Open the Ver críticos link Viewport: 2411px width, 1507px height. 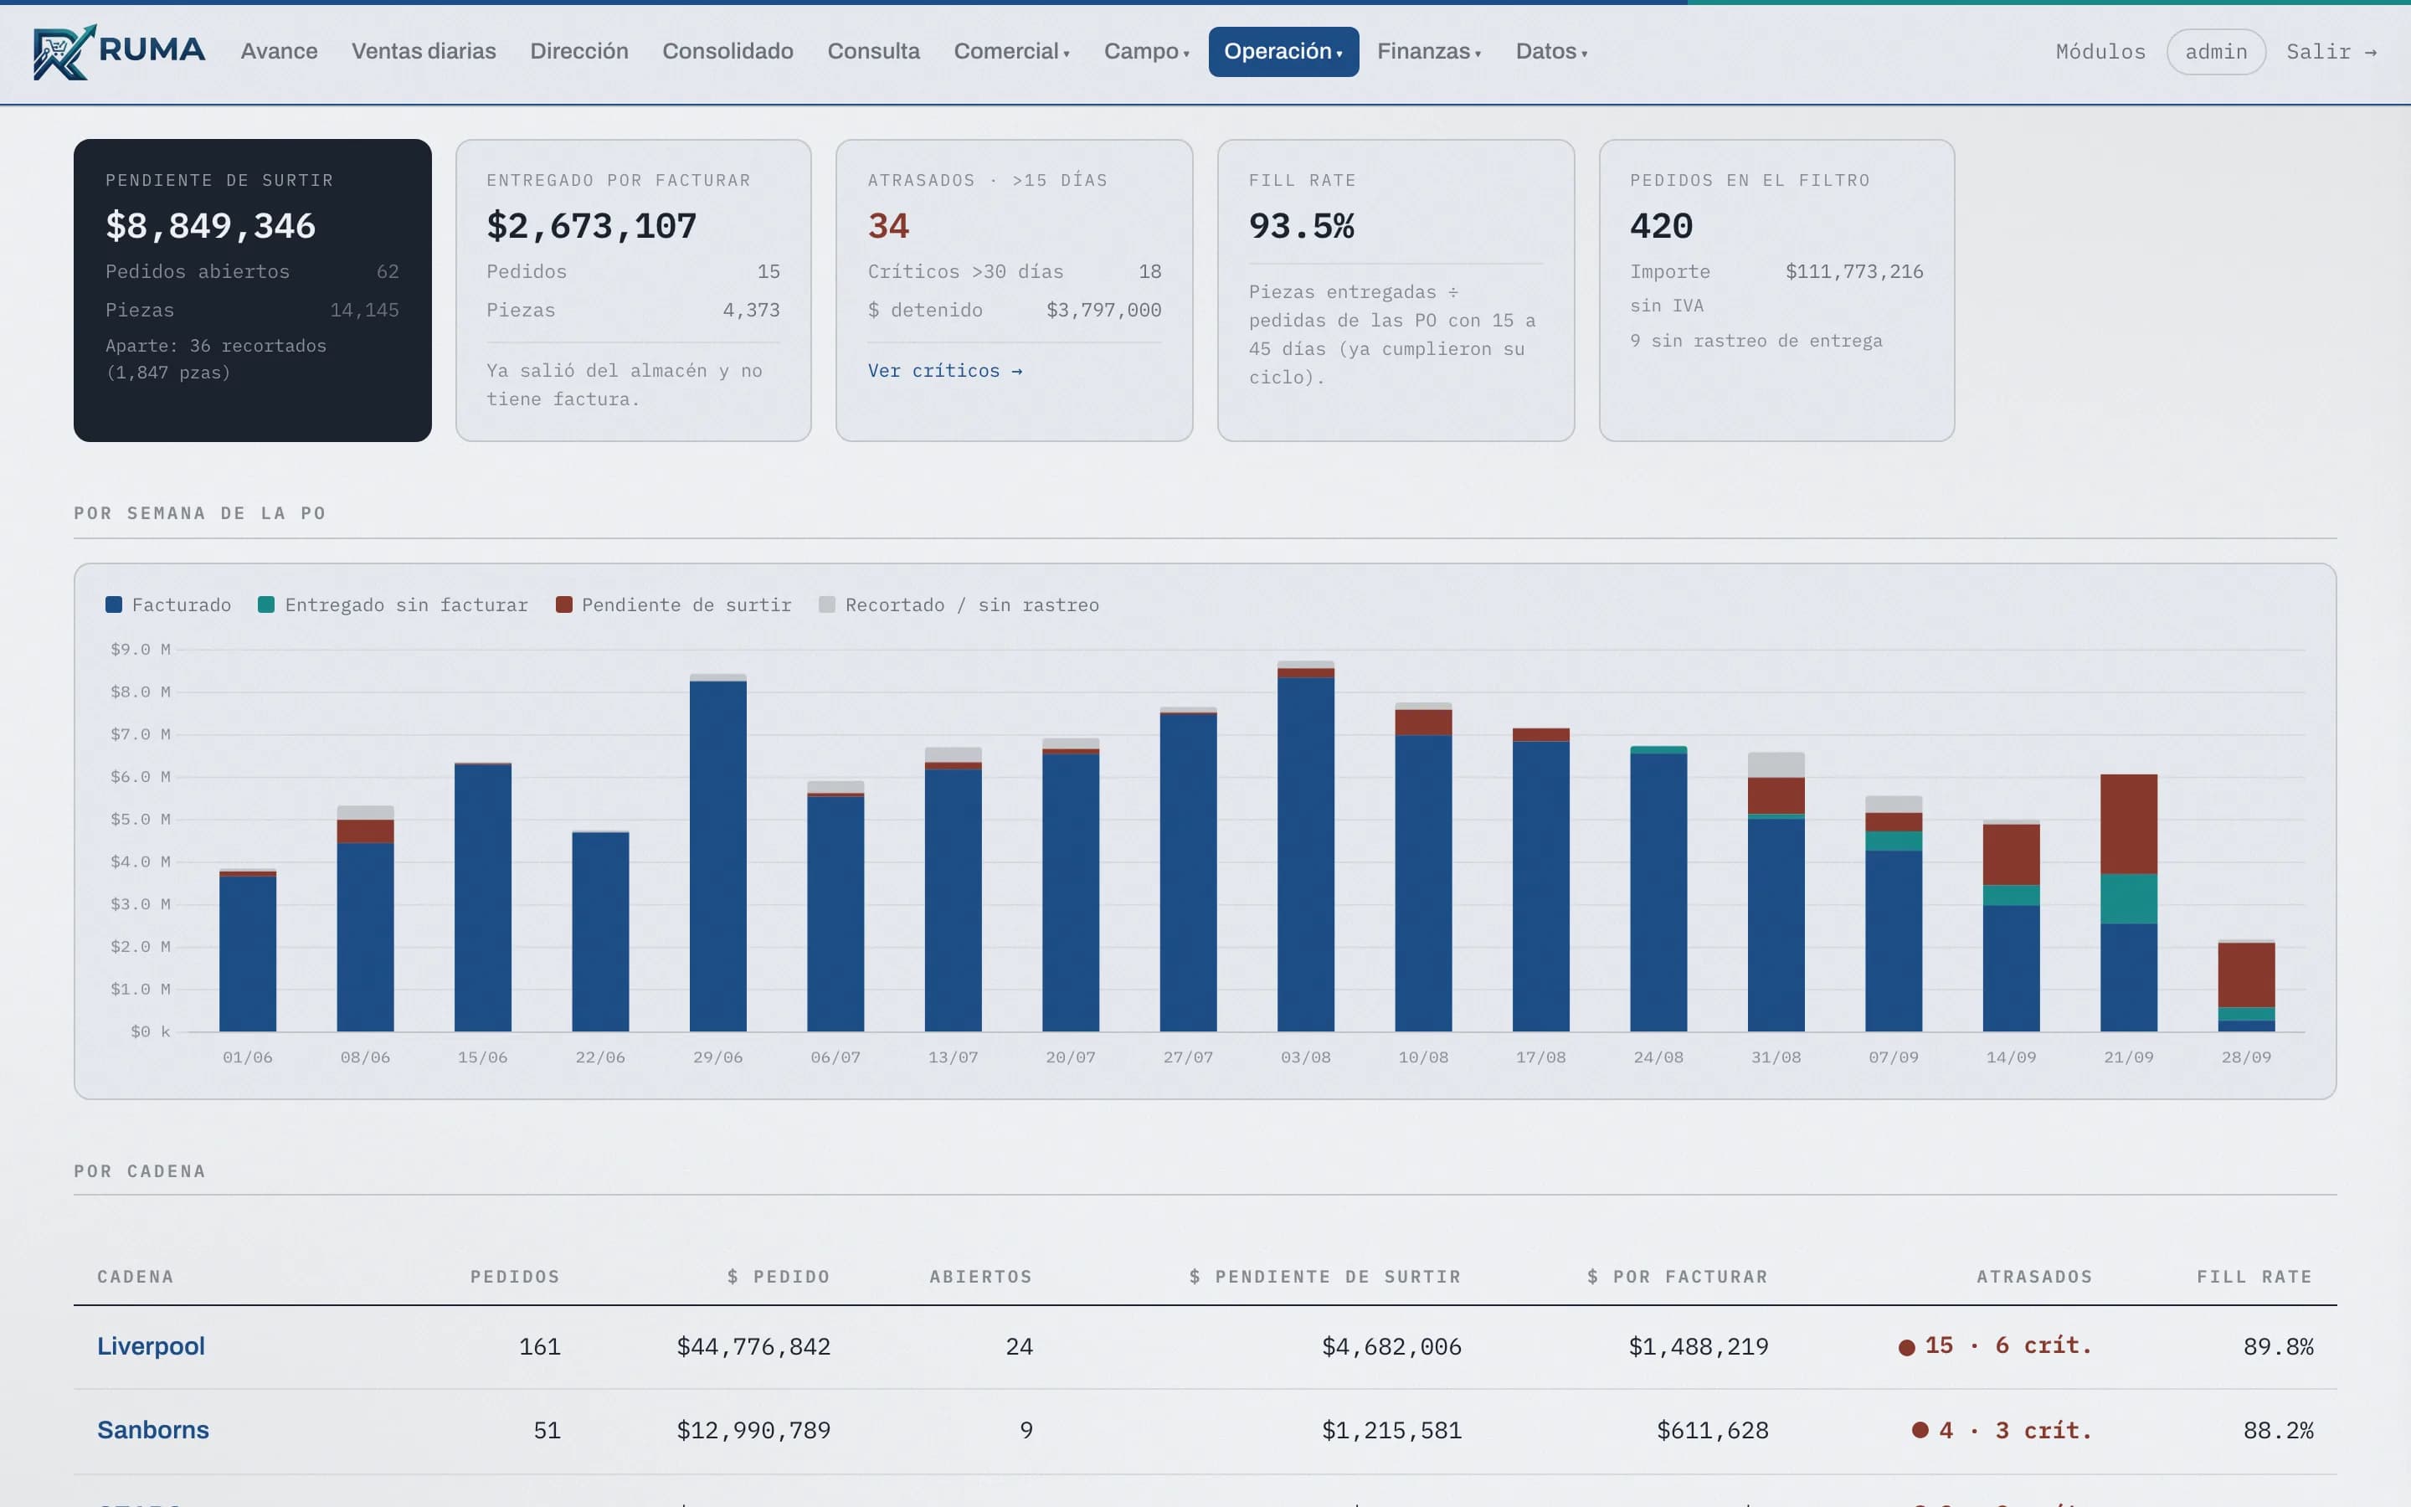tap(944, 371)
